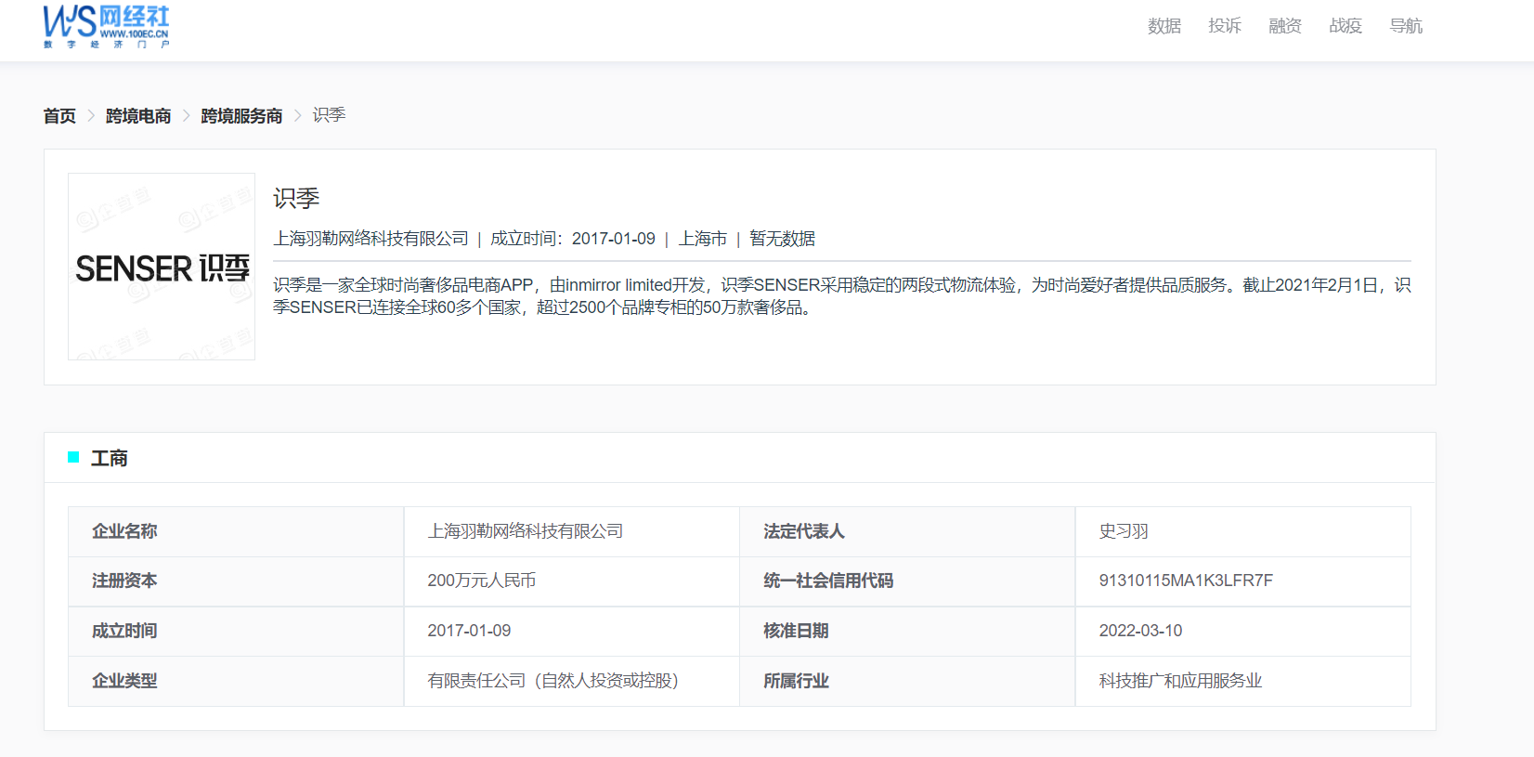The width and height of the screenshot is (1534, 757).
Task: Select the 上海市 location text
Action: (x=703, y=239)
